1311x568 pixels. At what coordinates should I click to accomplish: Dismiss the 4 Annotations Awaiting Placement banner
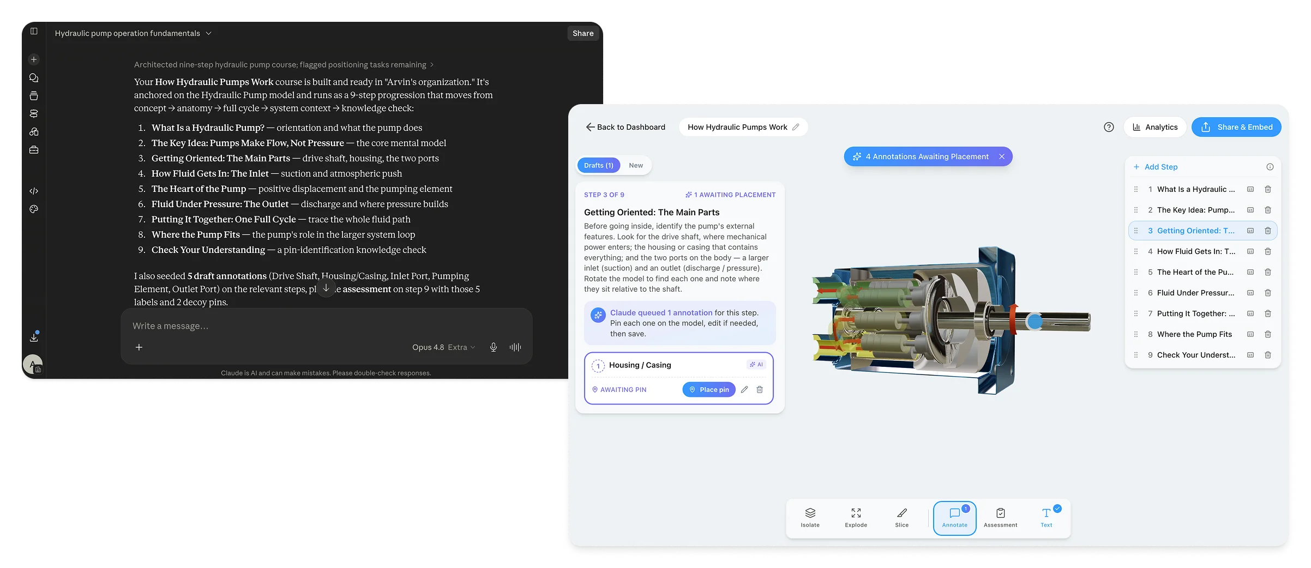pos(1002,156)
